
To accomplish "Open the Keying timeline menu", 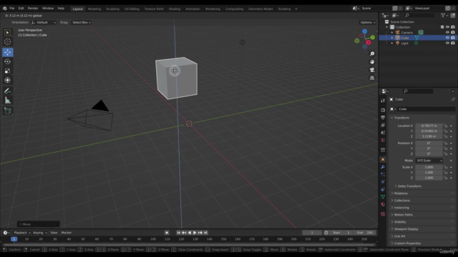I will (40, 233).
